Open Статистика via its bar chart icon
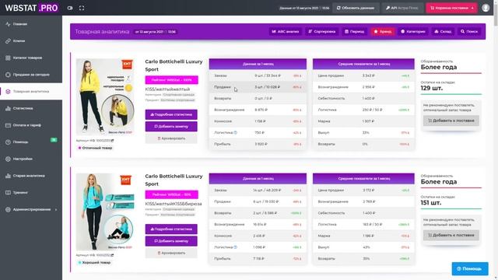 pos(8,108)
